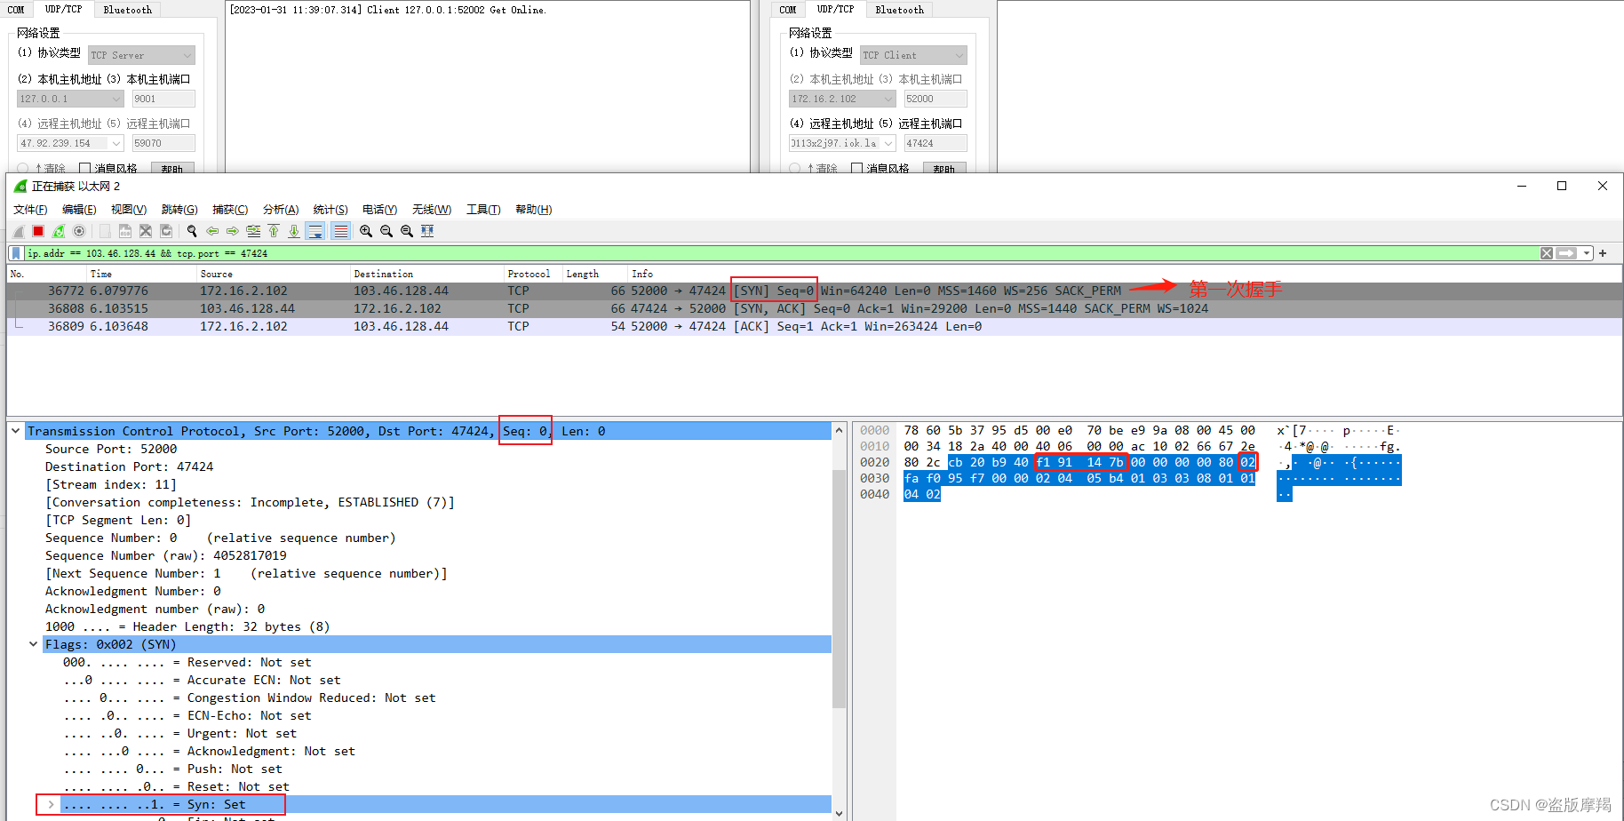
Task: Sort packets by Protocol column header
Action: coord(533,274)
